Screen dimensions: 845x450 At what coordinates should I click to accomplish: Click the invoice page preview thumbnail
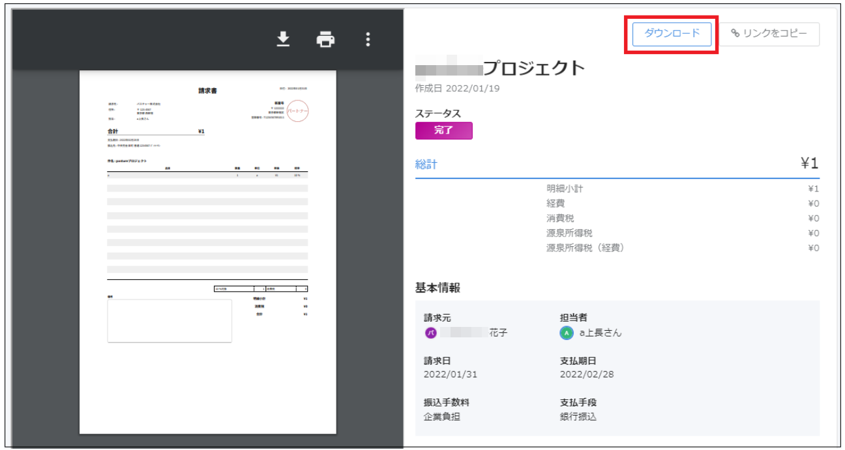(207, 252)
